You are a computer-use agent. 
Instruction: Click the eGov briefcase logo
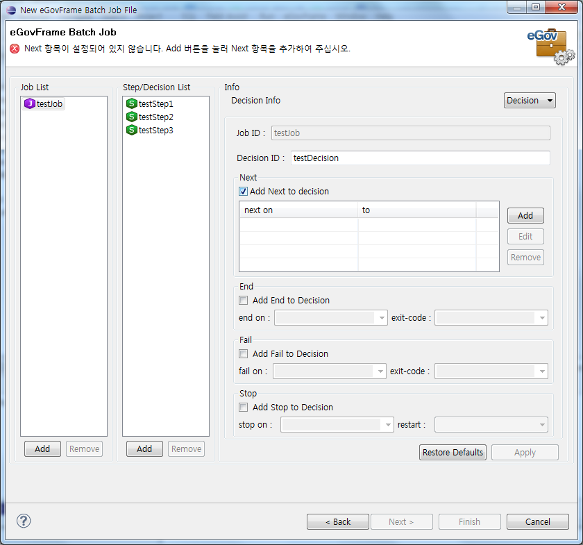[551, 46]
